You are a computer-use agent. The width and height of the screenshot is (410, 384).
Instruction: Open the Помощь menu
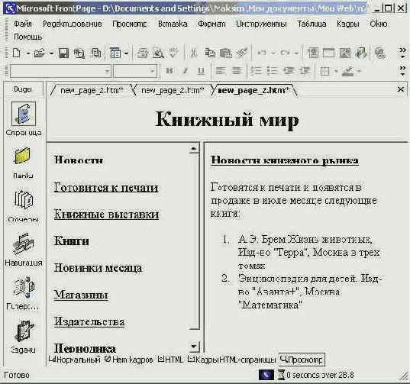pyautogui.click(x=27, y=37)
